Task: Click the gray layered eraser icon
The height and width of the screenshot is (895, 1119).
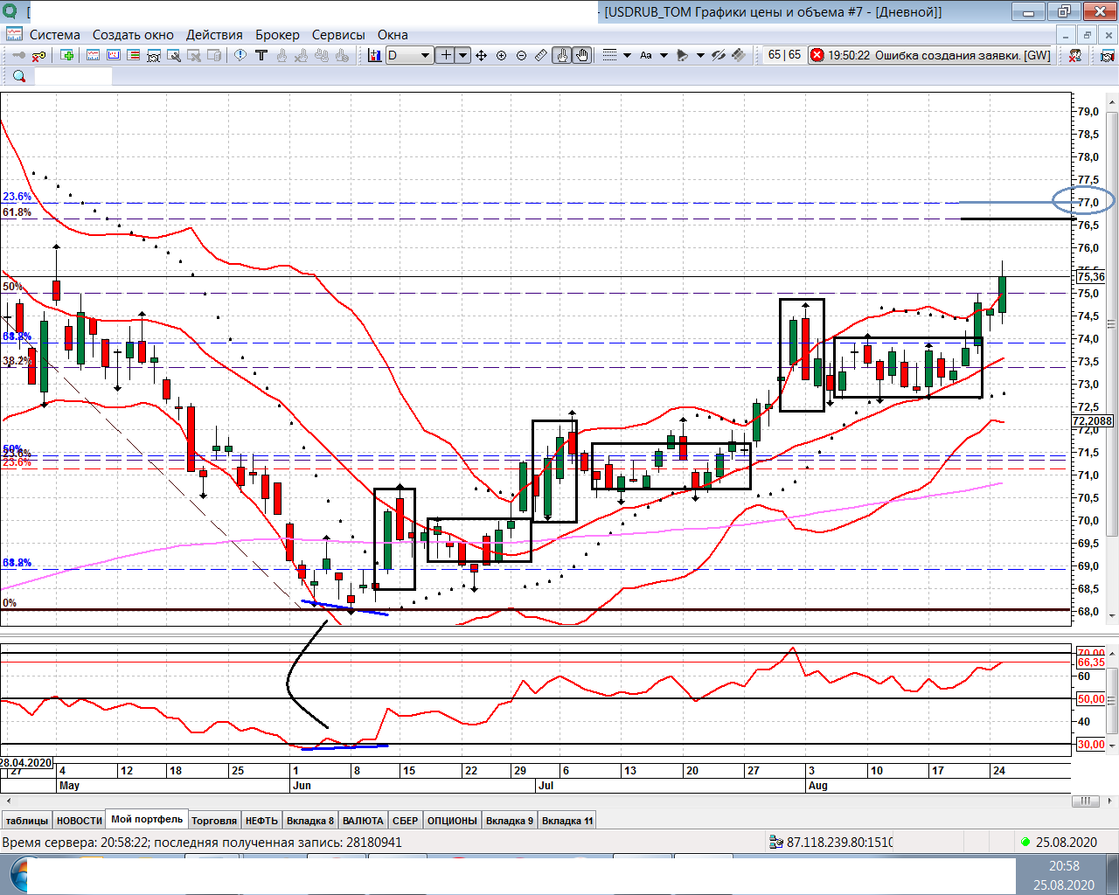Action: 739,55
